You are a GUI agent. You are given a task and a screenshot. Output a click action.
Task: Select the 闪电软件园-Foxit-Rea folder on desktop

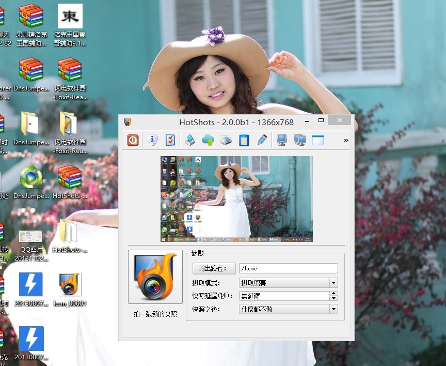tap(70, 132)
